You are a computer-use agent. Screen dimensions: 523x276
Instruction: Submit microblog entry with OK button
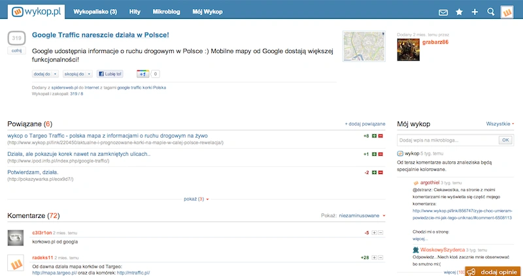[x=505, y=140]
